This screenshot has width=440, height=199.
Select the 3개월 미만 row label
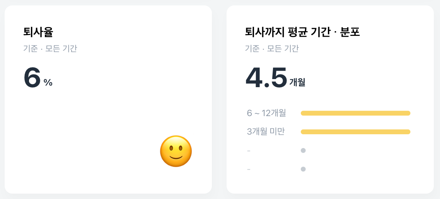click(266, 132)
